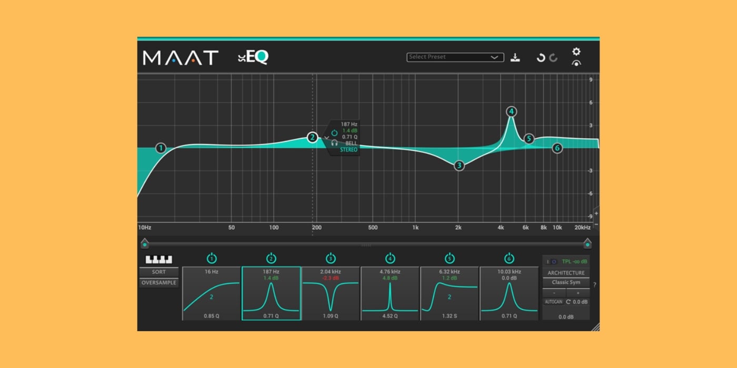Screen dimensions: 737x368
Task: Click the right frequency range slider handle
Action: [587, 243]
